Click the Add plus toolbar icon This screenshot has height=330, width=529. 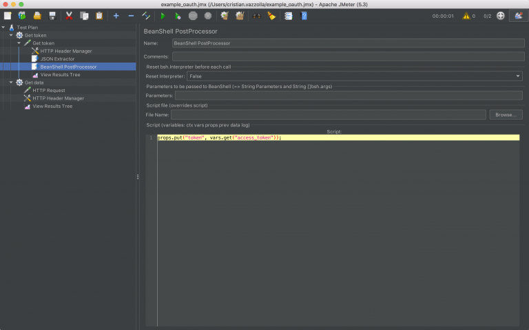(x=116, y=16)
